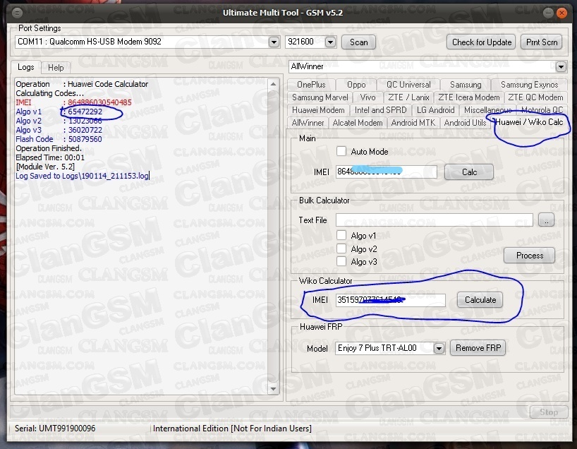577x449 pixels.
Task: Click the Process button in Bulk Calculator
Action: coord(530,256)
